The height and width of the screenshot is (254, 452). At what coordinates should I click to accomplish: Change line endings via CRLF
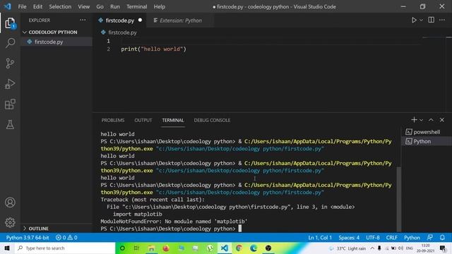click(x=391, y=238)
